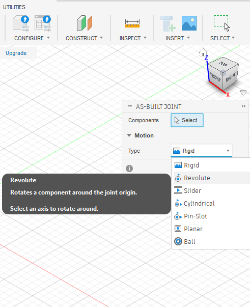Click the Insert fastener bolt icon
Image resolution: width=250 pixels, height=307 pixels.
tap(168, 24)
